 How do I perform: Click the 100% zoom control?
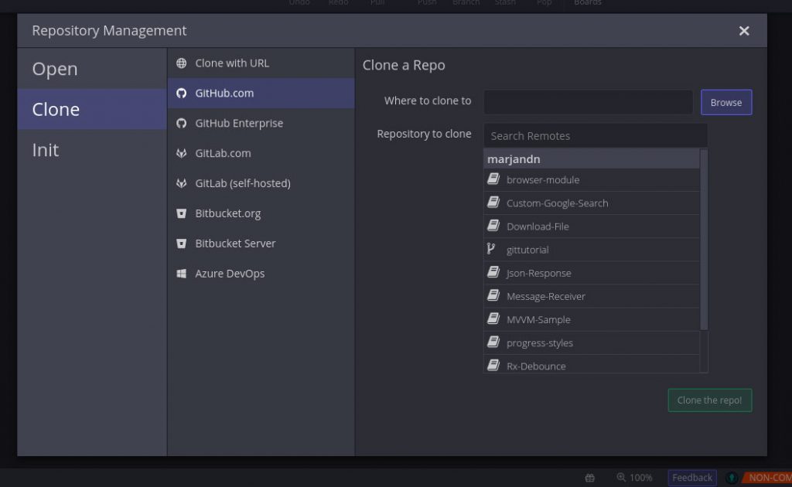coord(634,477)
